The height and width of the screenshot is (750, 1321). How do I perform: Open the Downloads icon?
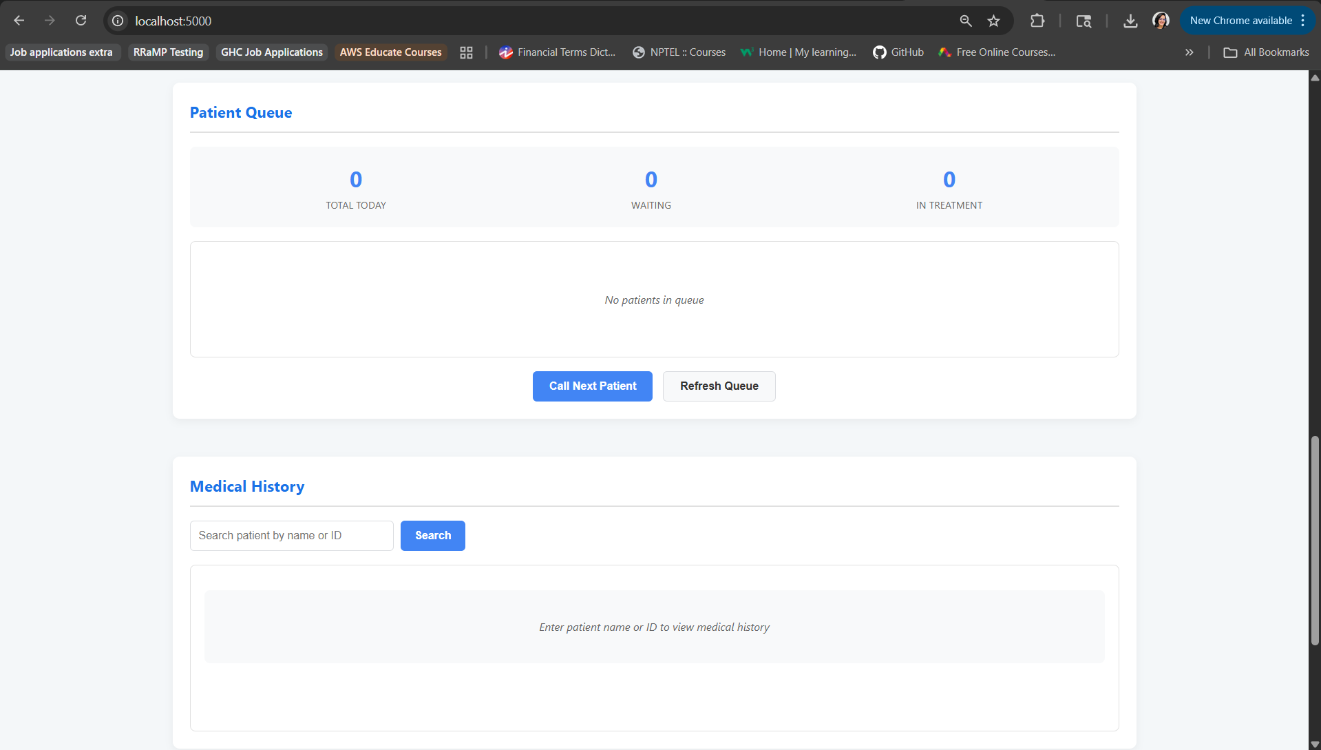[x=1130, y=21]
